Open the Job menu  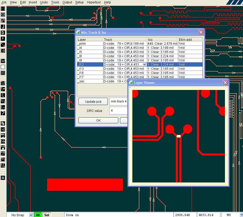click(x=4, y=2)
